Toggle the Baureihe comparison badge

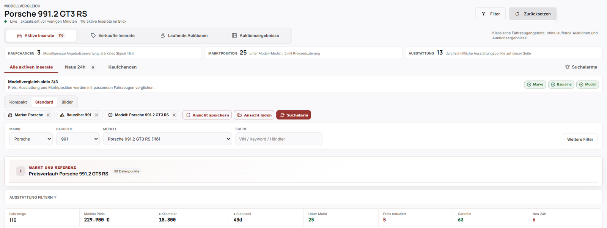coord(561,85)
